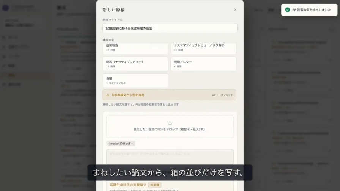Click the PDF drop zone area
The width and height of the screenshot is (340, 191).
click(170, 127)
